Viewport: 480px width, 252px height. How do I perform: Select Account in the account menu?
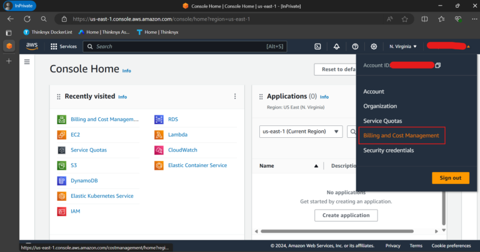click(x=374, y=92)
